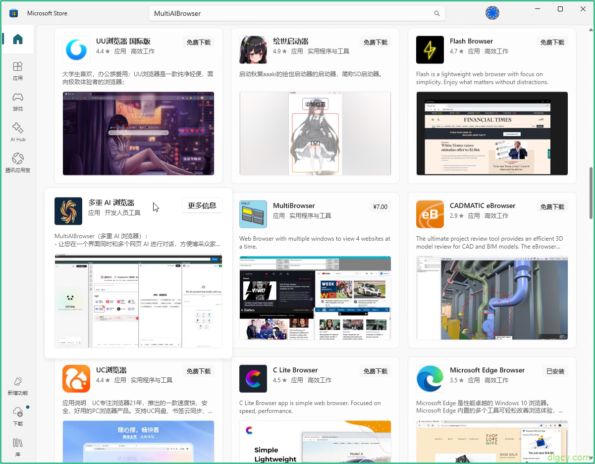Click 已安装 on Microsoft Edge Browser
The image size is (595, 464).
coord(555,371)
